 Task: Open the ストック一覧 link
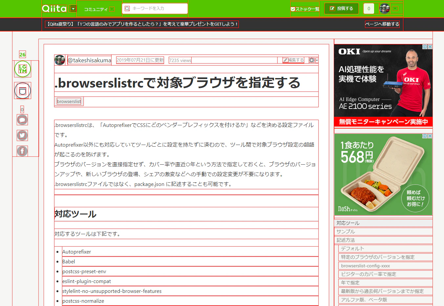(x=305, y=9)
